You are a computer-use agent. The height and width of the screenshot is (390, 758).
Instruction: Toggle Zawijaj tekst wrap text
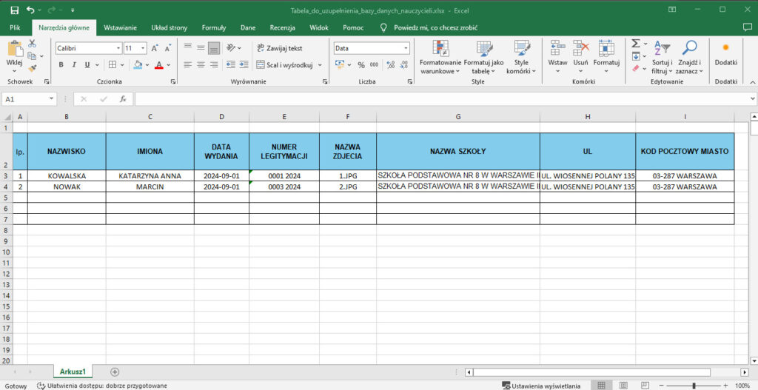click(x=279, y=48)
